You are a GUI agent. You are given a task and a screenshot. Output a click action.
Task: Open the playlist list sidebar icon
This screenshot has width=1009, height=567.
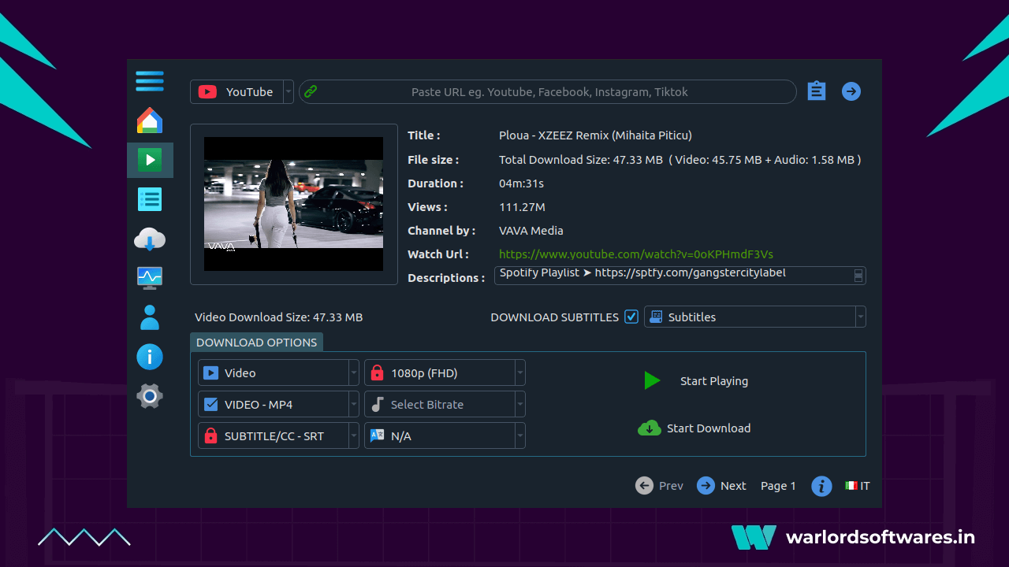tap(150, 199)
